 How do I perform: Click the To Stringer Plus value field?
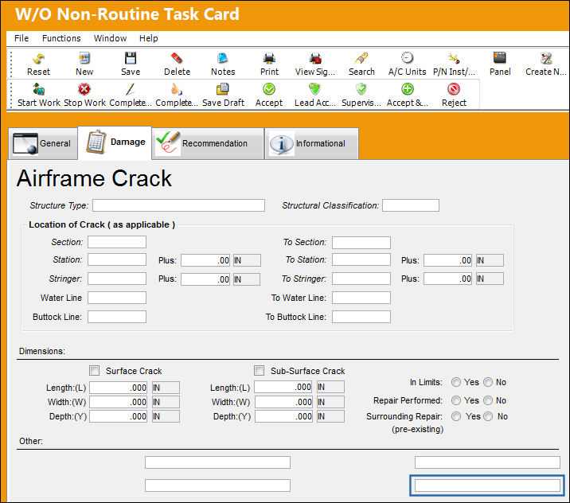[x=448, y=279]
